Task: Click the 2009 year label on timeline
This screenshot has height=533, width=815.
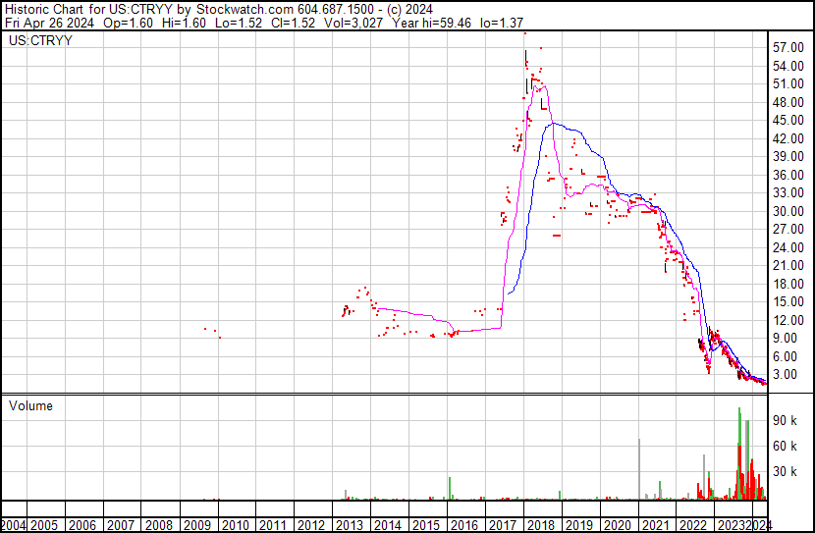Action: (x=196, y=524)
